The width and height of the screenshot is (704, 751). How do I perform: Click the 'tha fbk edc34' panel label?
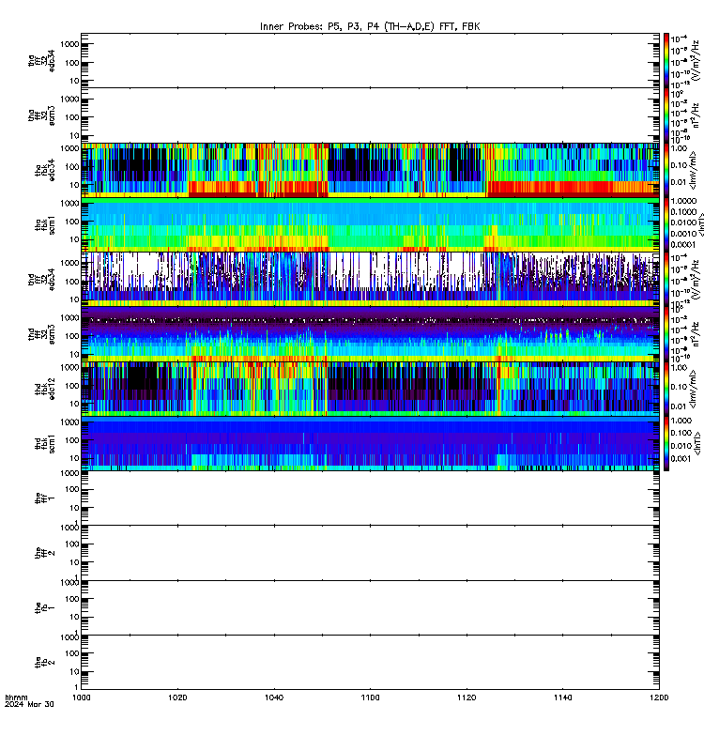pyautogui.click(x=45, y=170)
